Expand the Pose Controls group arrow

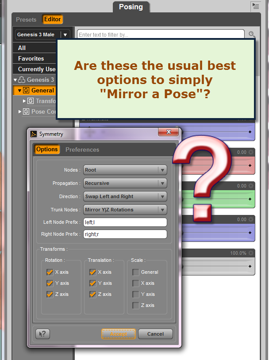pyautogui.click(x=20, y=111)
